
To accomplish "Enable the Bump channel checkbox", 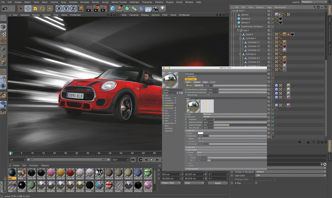I will [x=175, y=113].
